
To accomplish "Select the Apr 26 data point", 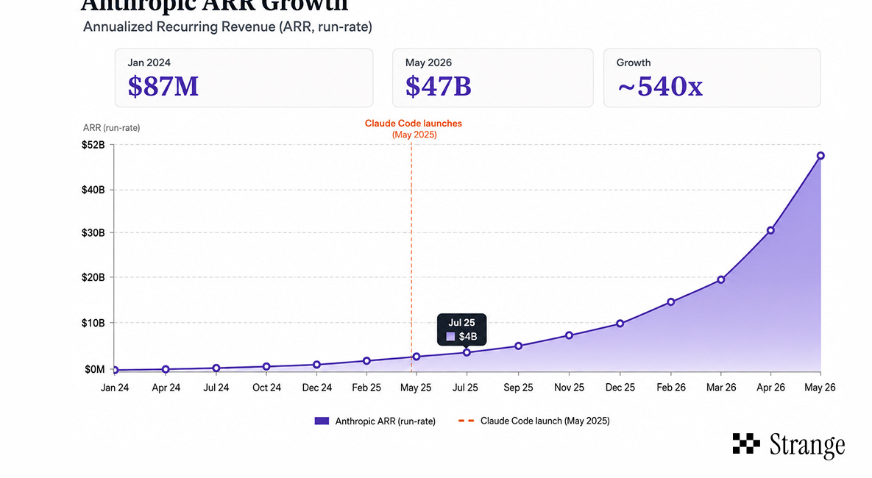I will (x=770, y=230).
